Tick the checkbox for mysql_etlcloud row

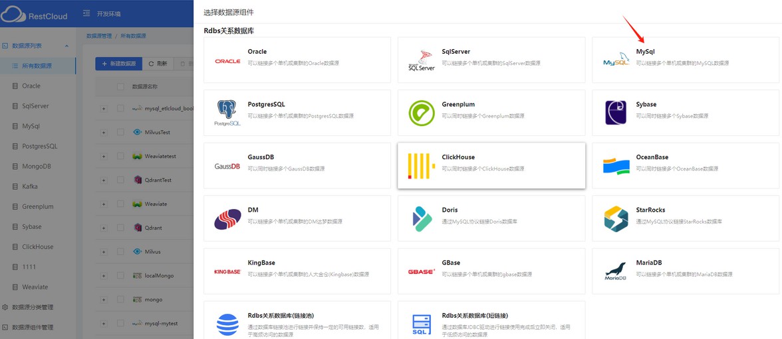tap(120, 108)
